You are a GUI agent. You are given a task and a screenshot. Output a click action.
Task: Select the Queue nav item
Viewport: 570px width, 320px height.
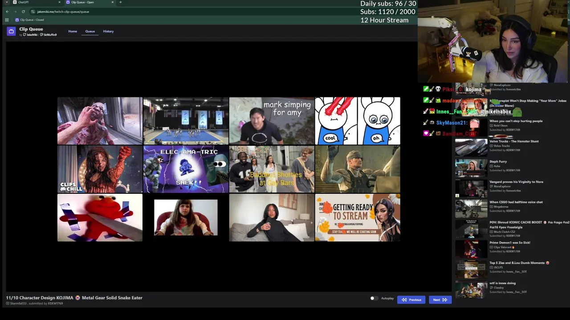point(90,32)
